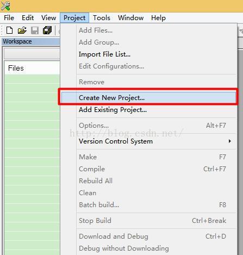The image size is (243, 255).
Task: Click the Stop Build menu entry
Action: coord(148,221)
